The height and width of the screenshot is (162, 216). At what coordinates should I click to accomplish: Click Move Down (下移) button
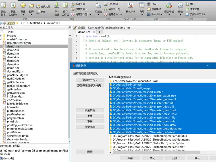click(x=90, y=122)
